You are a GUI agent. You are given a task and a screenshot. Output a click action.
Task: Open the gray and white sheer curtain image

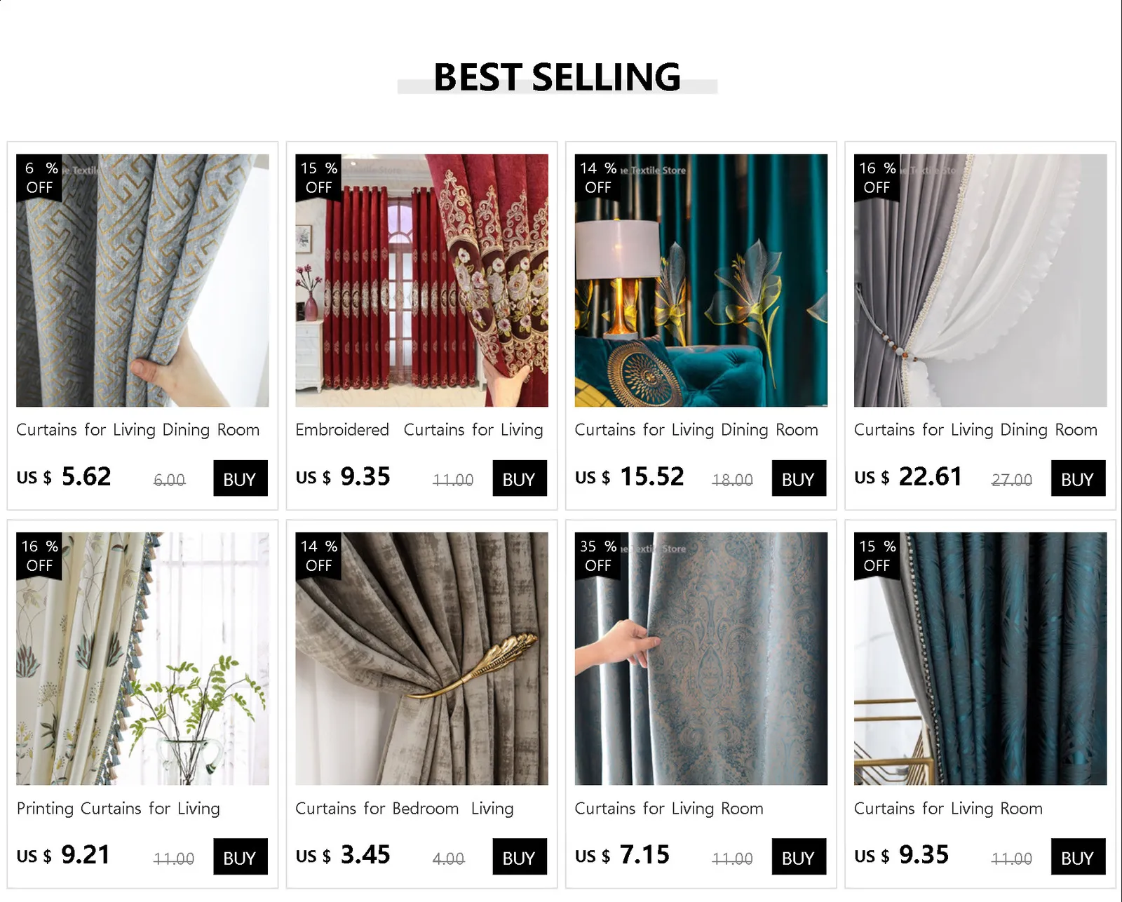click(x=980, y=281)
